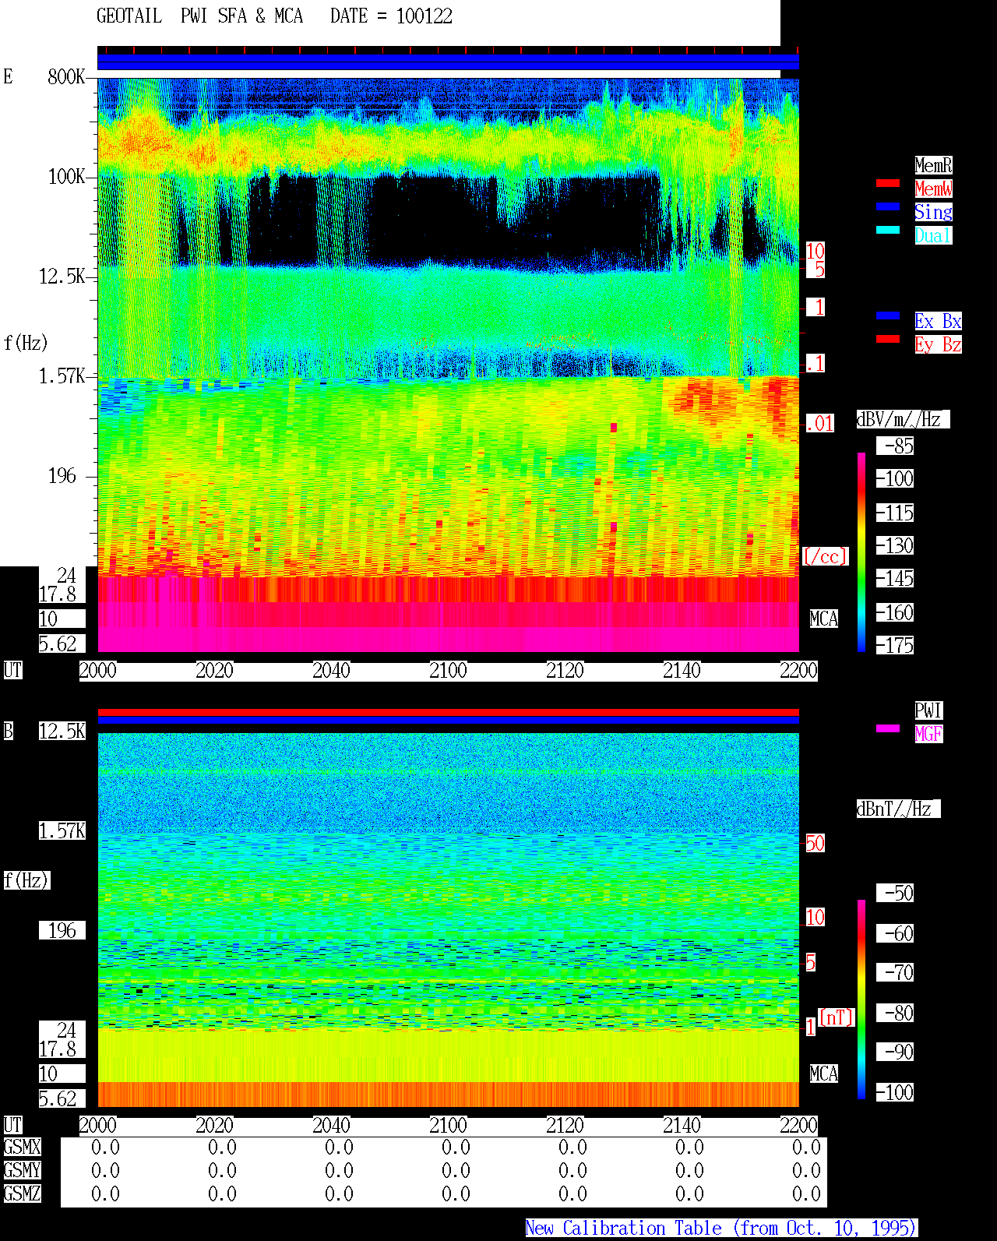This screenshot has height=1241, width=997.
Task: Click the blue Sing legend swatch
Action: tap(888, 206)
